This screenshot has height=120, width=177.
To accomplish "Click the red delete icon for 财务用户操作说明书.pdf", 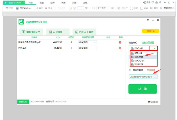I will [120, 42].
